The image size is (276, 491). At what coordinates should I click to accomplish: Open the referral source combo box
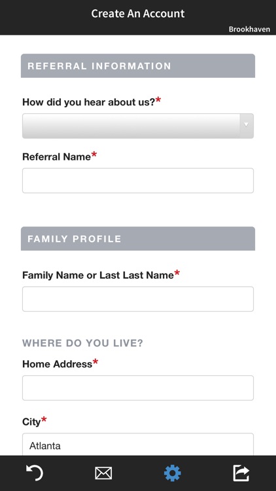(x=138, y=126)
